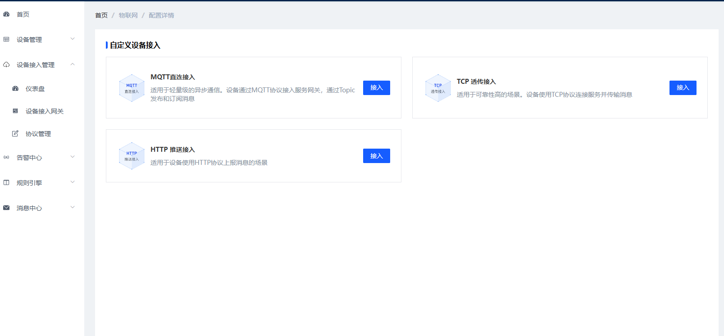Click the 首页 breadcrumb link
Image resolution: width=724 pixels, height=336 pixels.
click(101, 15)
